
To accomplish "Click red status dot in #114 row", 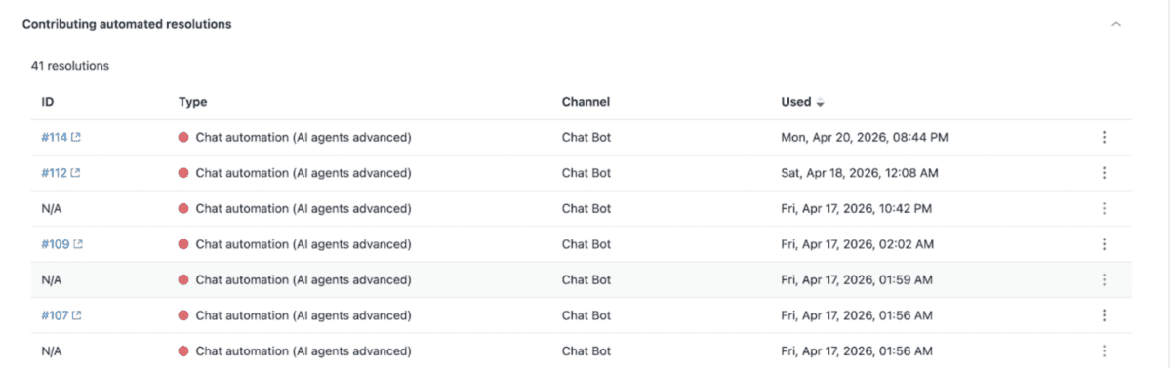I will [x=183, y=138].
